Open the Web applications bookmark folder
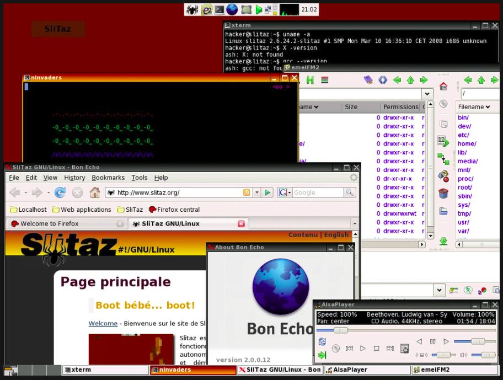503x380 pixels. pyautogui.click(x=82, y=210)
